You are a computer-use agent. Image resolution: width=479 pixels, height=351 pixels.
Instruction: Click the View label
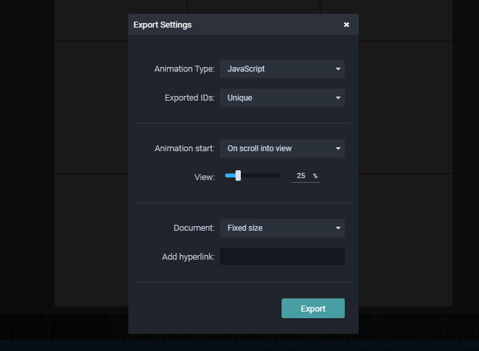pyautogui.click(x=205, y=177)
